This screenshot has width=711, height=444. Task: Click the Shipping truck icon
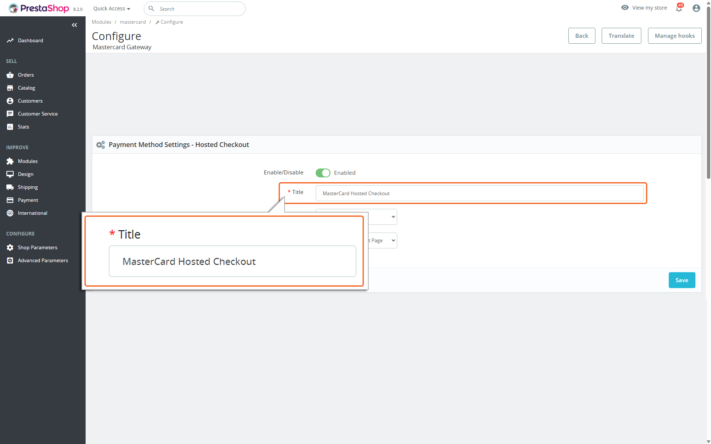click(x=10, y=187)
